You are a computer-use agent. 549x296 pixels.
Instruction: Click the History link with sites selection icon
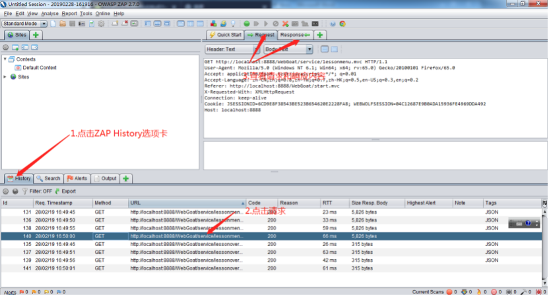(x=15, y=191)
